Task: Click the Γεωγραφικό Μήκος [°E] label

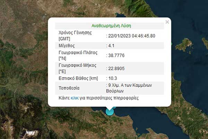Action: (x=75, y=68)
